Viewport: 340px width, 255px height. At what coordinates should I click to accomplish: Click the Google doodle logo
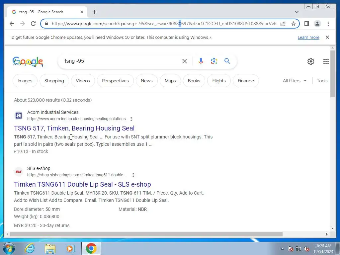click(28, 61)
